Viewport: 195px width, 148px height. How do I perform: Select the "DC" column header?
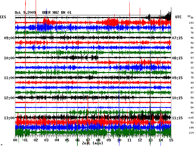pyautogui.click(x=189, y=16)
